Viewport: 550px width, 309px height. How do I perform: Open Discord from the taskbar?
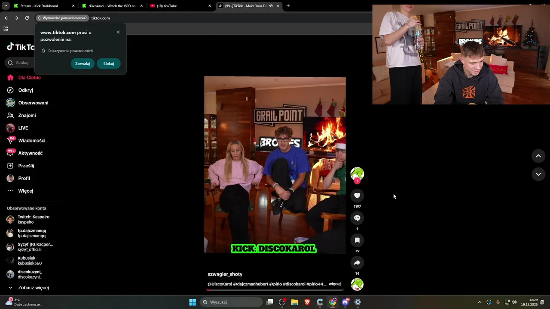(345, 302)
